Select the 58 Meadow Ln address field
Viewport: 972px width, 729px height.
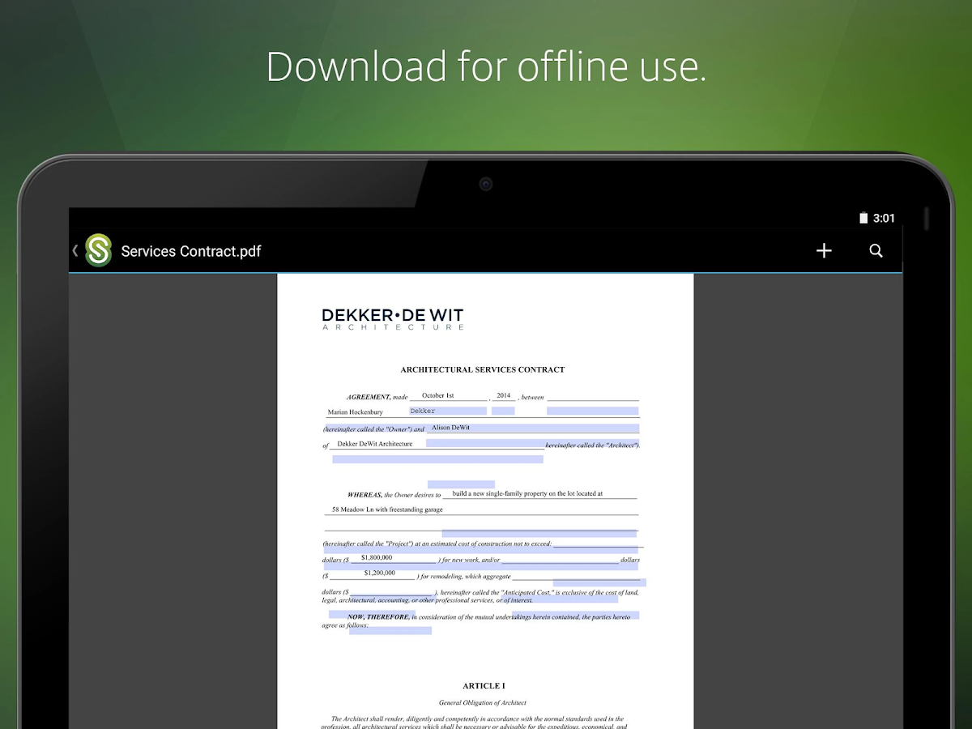(481, 510)
